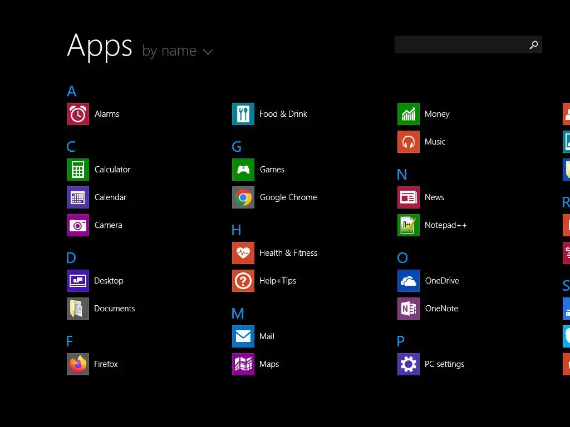This screenshot has width=570, height=427.
Task: Launch Firefox from its icon
Action: (78, 364)
